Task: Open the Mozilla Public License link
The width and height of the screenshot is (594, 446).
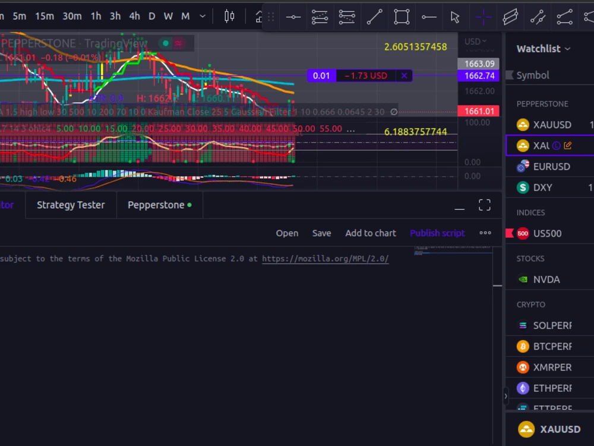Action: tap(325, 259)
